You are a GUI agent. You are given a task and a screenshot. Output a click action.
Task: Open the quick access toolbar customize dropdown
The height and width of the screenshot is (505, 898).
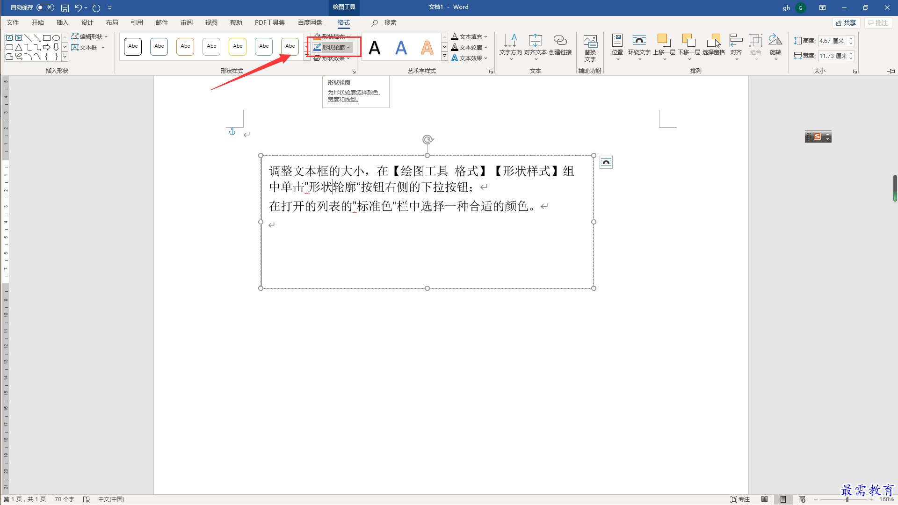tap(109, 7)
